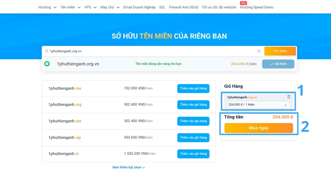Add 1phuttienganh.vip to the cart
The width and height of the screenshot is (331, 173).
click(193, 138)
